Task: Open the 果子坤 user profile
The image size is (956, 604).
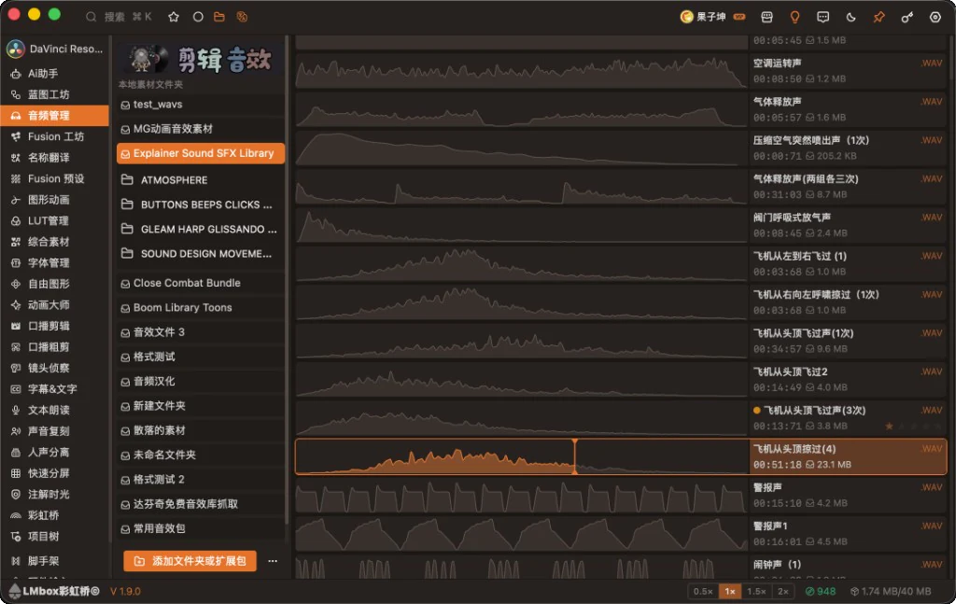Action: [x=703, y=17]
